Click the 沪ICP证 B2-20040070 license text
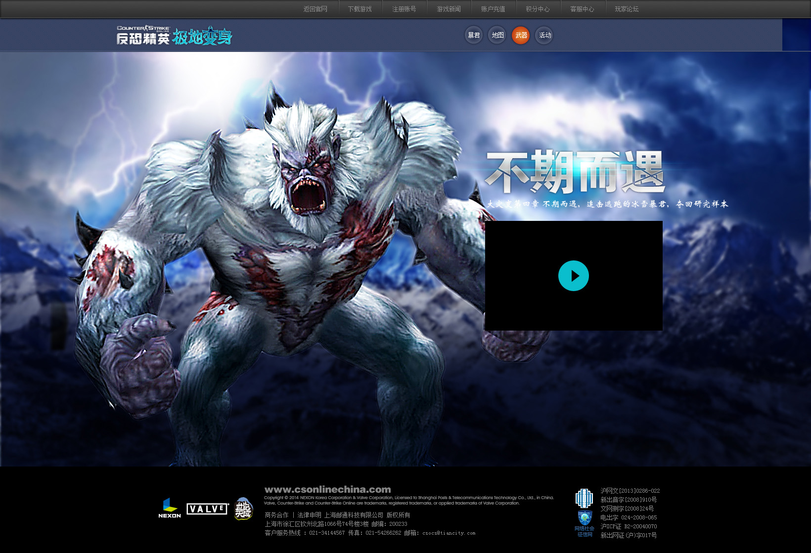Screen dimensions: 811x553 pyautogui.click(x=629, y=526)
